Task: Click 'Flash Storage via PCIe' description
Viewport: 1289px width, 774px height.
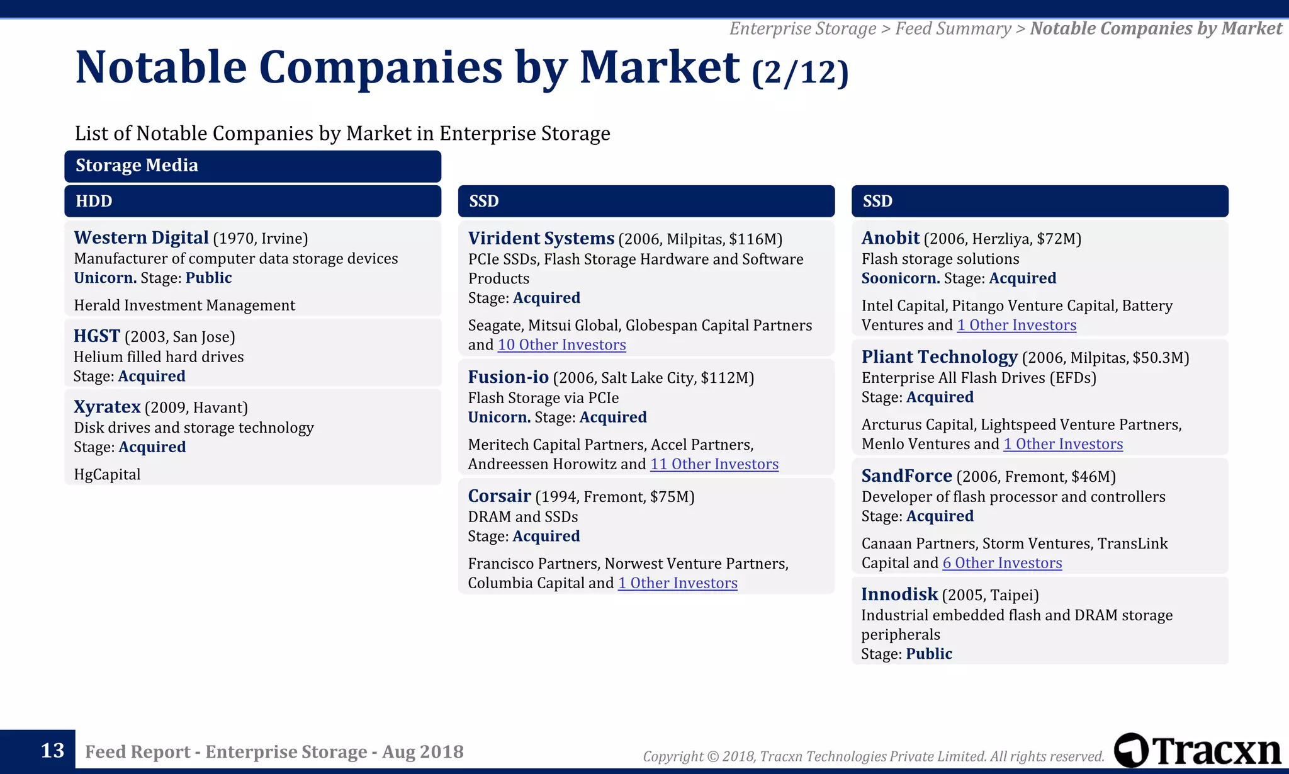Action: point(543,398)
